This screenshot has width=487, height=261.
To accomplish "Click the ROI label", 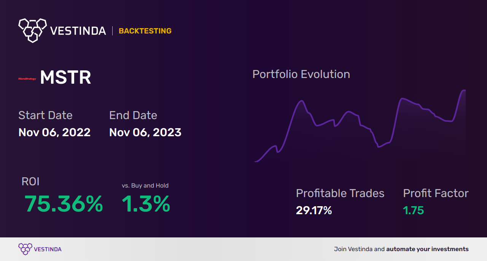I will coord(30,182).
